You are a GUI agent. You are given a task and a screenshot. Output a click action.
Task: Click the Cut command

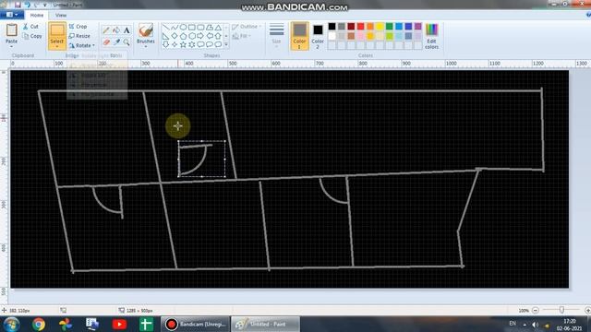(x=30, y=27)
